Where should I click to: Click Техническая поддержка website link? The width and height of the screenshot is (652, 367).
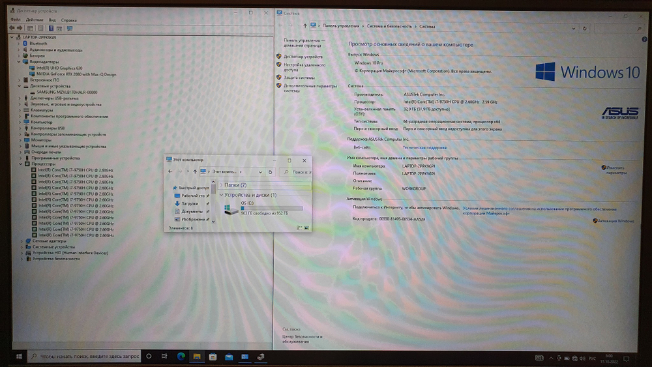(x=424, y=147)
